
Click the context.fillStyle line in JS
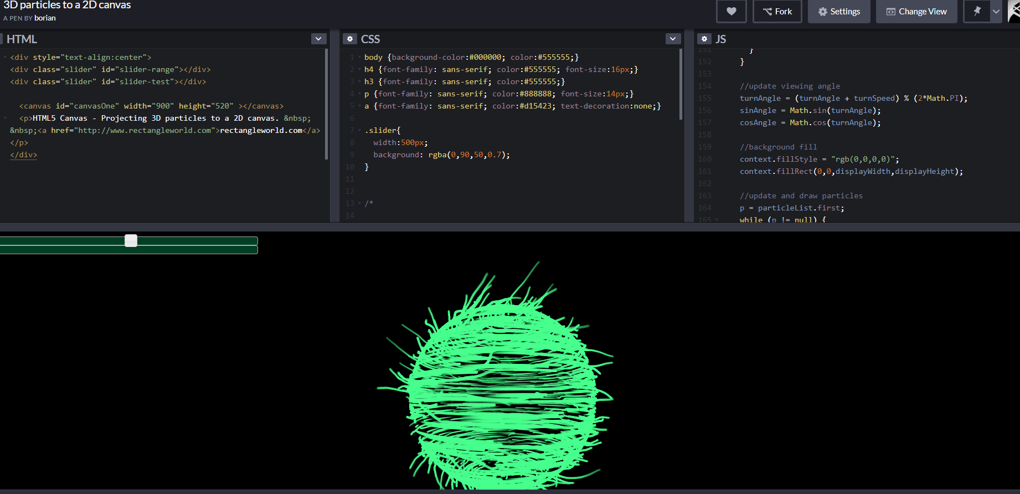pos(820,159)
